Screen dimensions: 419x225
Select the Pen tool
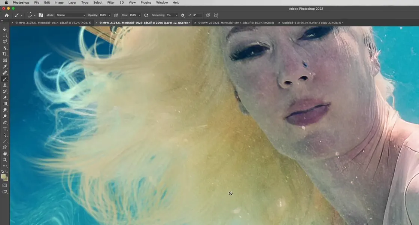pyautogui.click(x=5, y=123)
